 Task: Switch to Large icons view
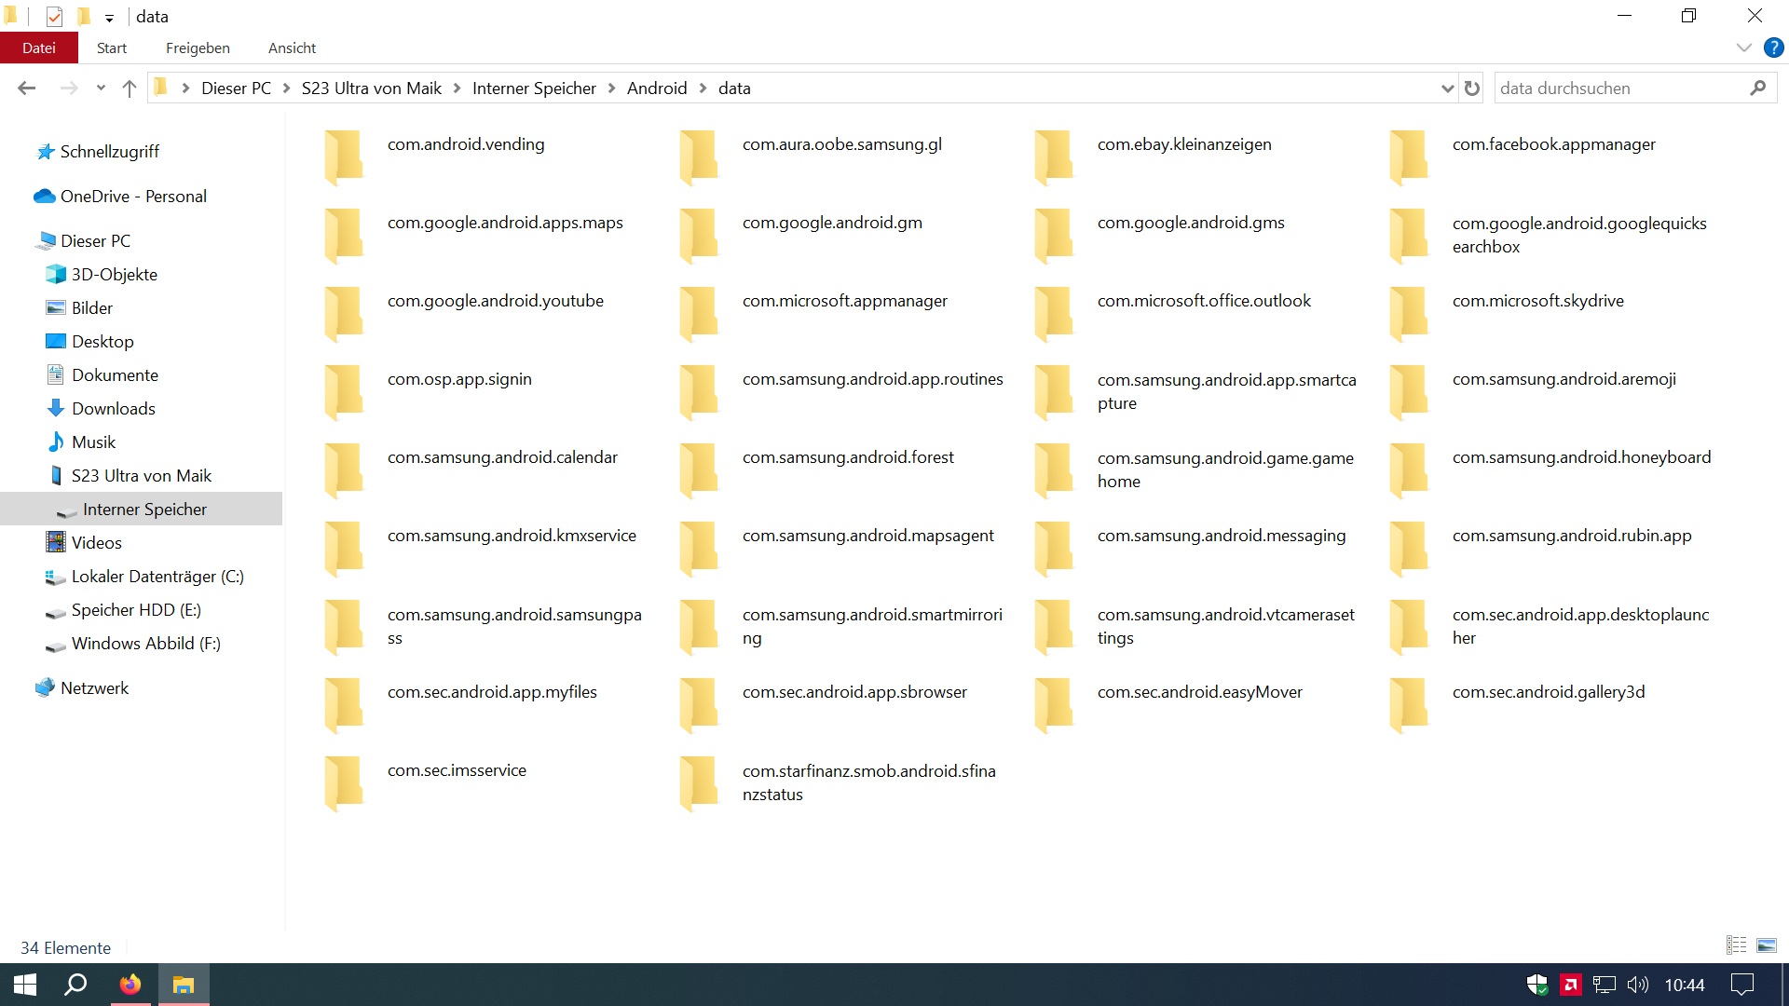pos(1767,945)
